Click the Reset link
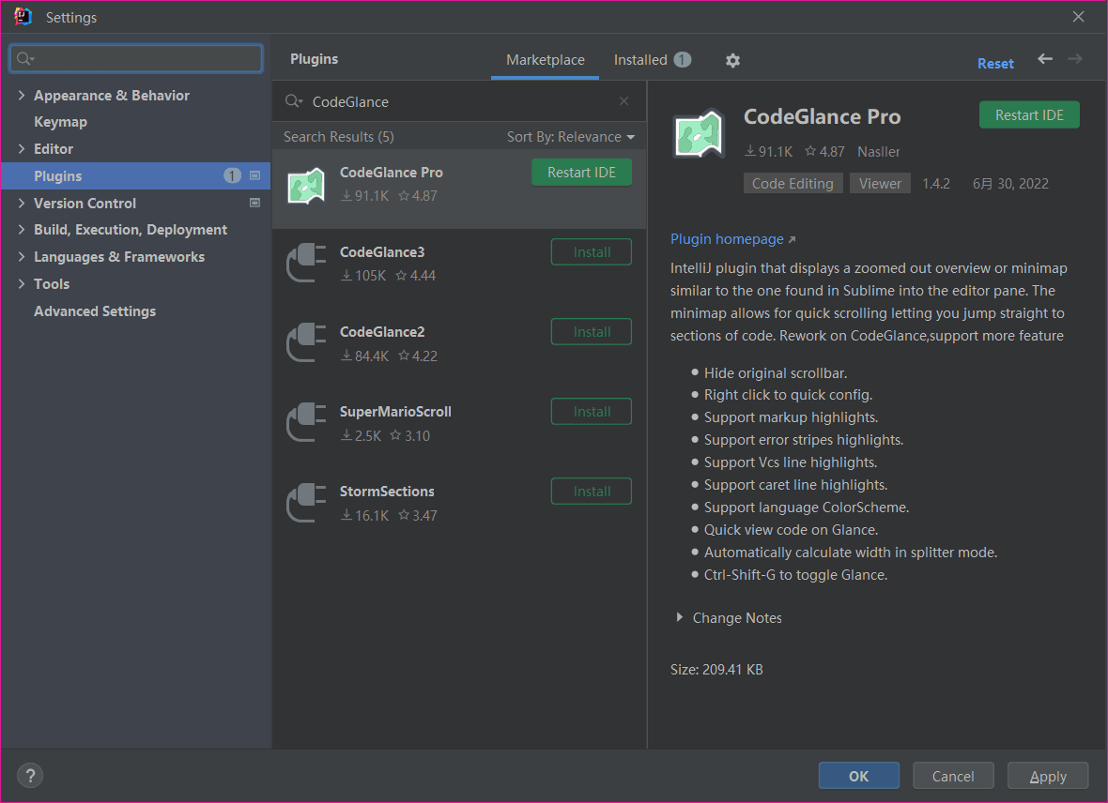 pyautogui.click(x=995, y=64)
